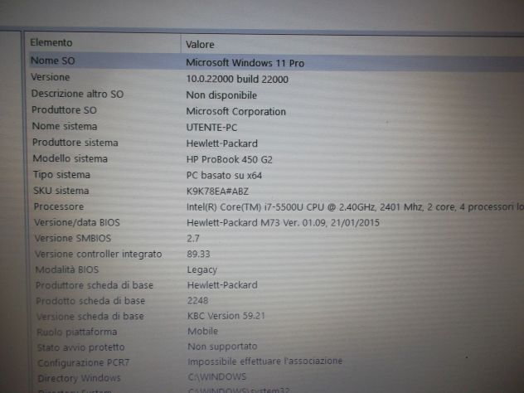Select Versione/data BIOS row label

77,222
